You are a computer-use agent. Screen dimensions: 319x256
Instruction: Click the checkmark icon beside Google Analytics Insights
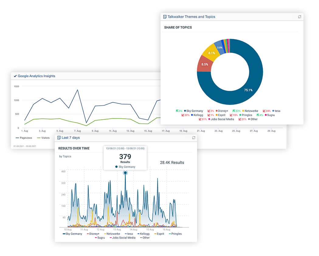[15, 76]
